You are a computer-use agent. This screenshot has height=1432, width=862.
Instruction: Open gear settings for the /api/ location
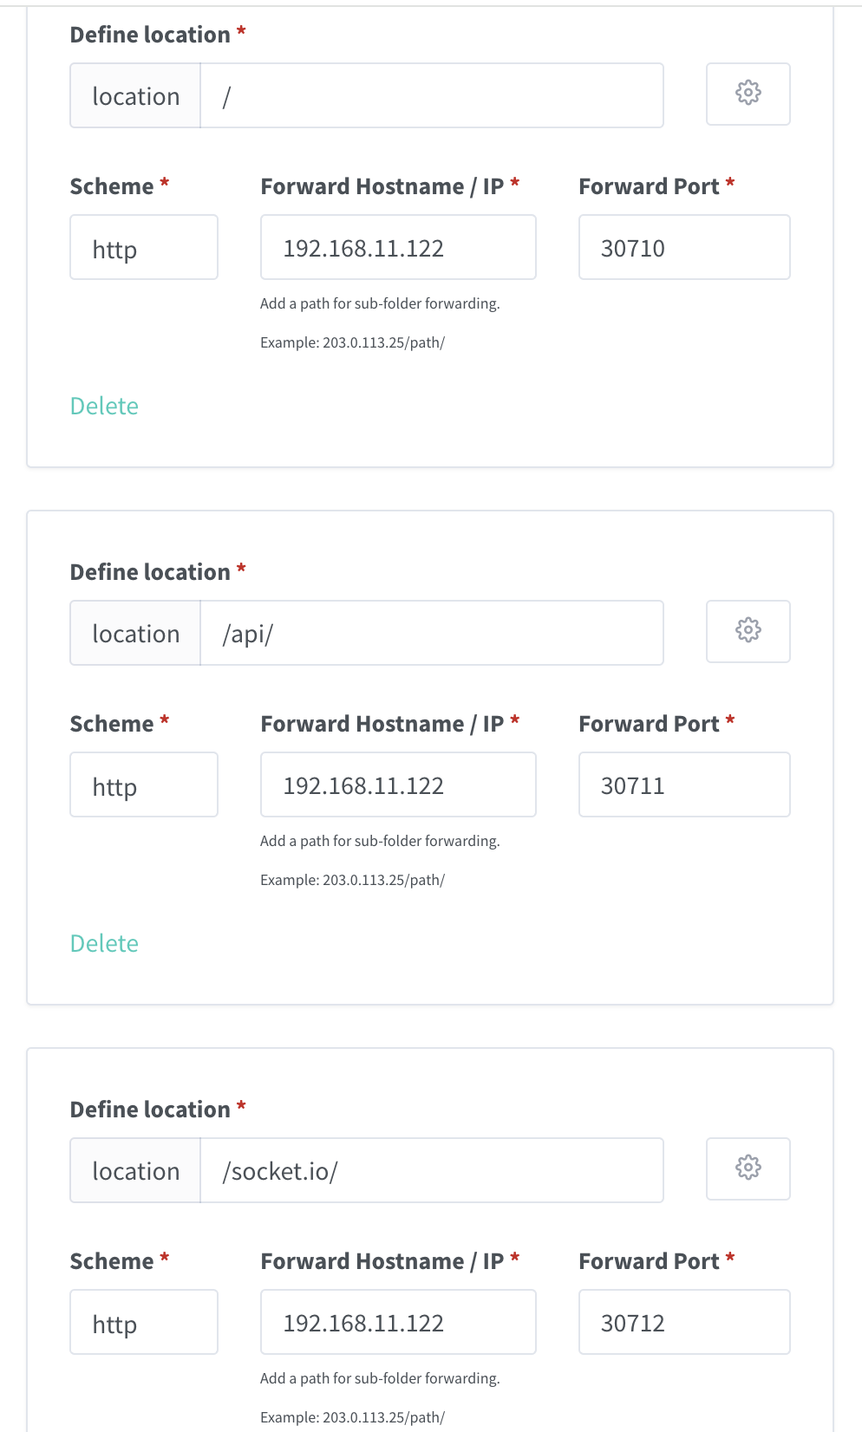point(748,631)
